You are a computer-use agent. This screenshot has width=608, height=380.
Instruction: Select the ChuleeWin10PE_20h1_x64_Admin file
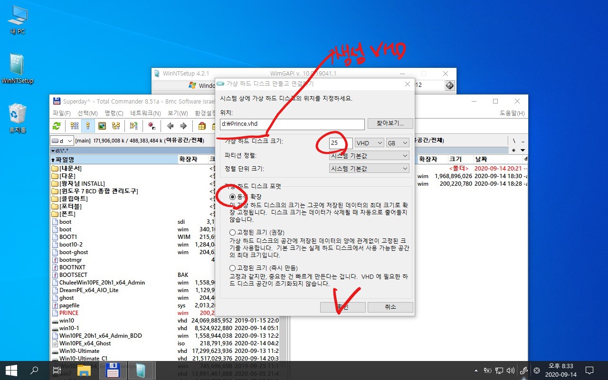[x=164, y=283]
